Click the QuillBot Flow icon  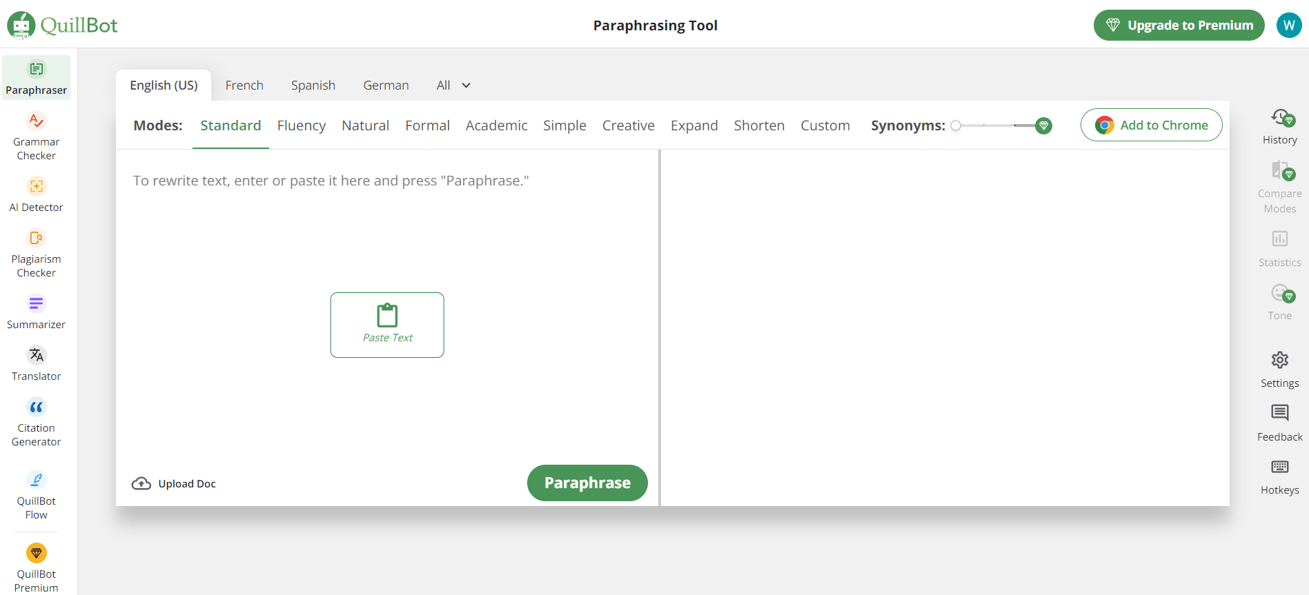(36, 480)
